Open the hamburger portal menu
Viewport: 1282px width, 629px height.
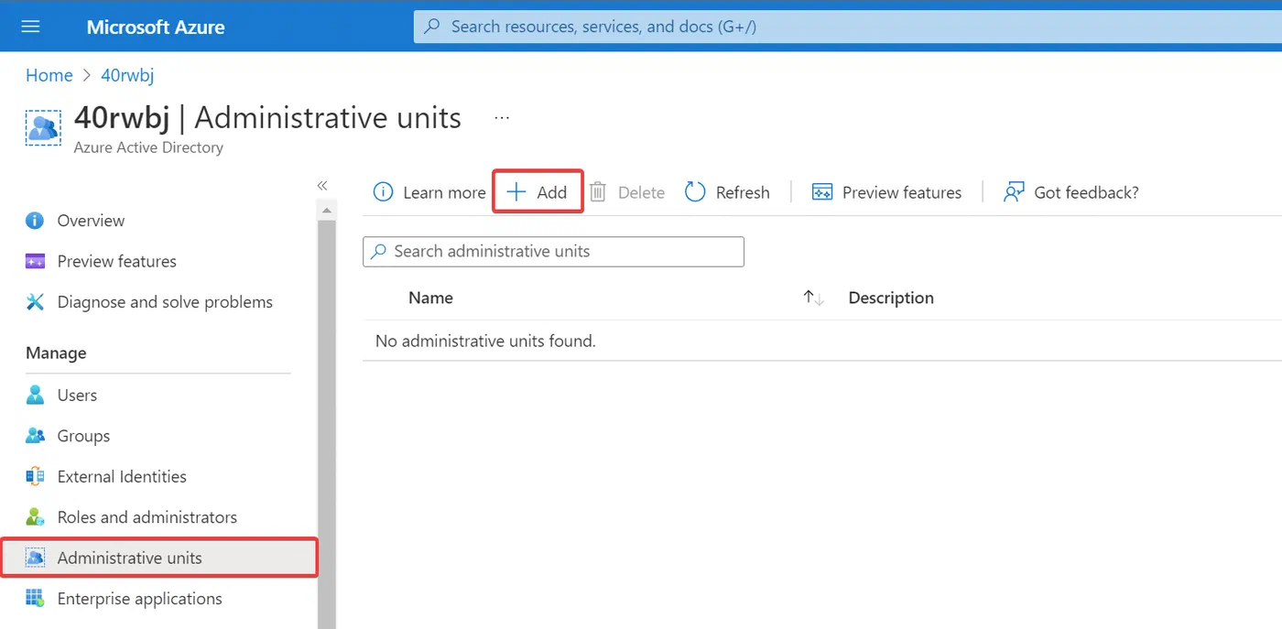30,27
